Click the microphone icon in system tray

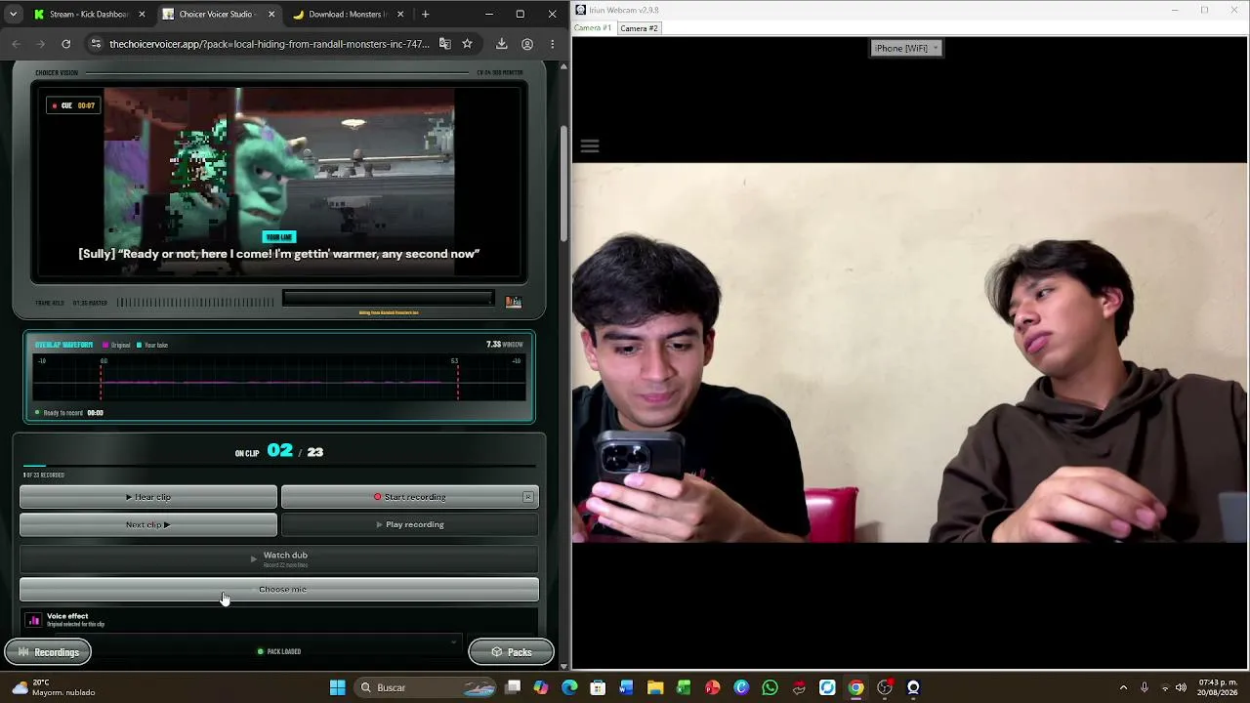(1145, 687)
